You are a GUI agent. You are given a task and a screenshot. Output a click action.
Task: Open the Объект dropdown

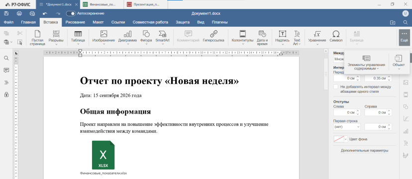(399, 62)
